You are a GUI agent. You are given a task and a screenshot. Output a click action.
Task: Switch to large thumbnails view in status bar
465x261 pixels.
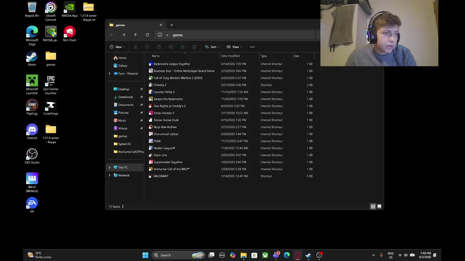[x=379, y=206]
